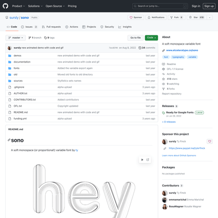
Task: Click the Sponsor heart button
Action: 136,17
